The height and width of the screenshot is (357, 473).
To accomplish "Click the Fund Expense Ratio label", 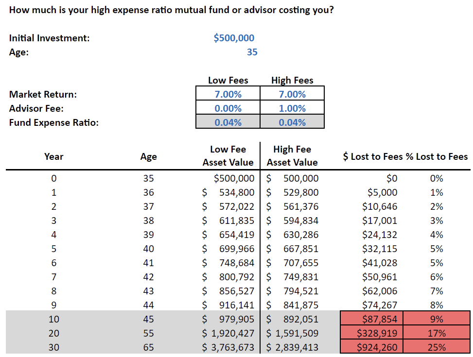I will [54, 122].
